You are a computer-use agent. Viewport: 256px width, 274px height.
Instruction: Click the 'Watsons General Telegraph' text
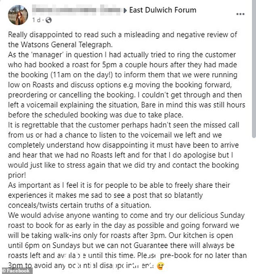pos(67,45)
